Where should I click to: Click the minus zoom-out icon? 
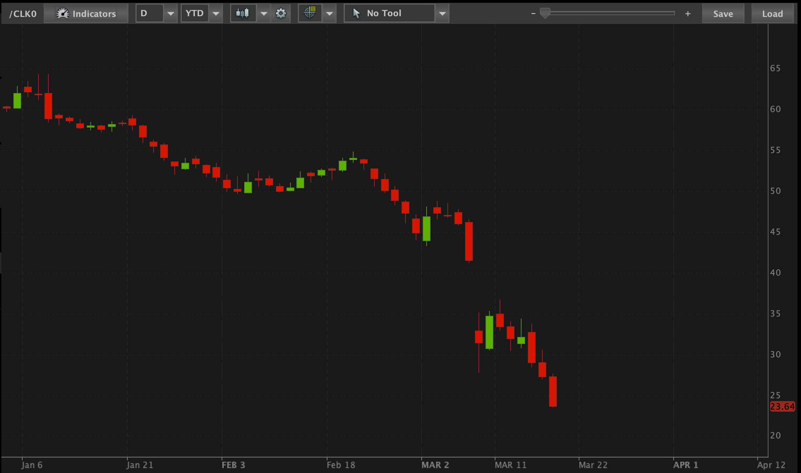coord(533,14)
